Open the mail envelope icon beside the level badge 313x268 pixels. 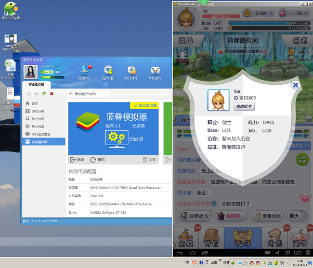click(x=57, y=72)
